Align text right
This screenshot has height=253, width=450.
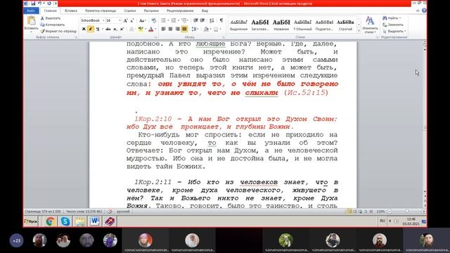tap(177, 29)
